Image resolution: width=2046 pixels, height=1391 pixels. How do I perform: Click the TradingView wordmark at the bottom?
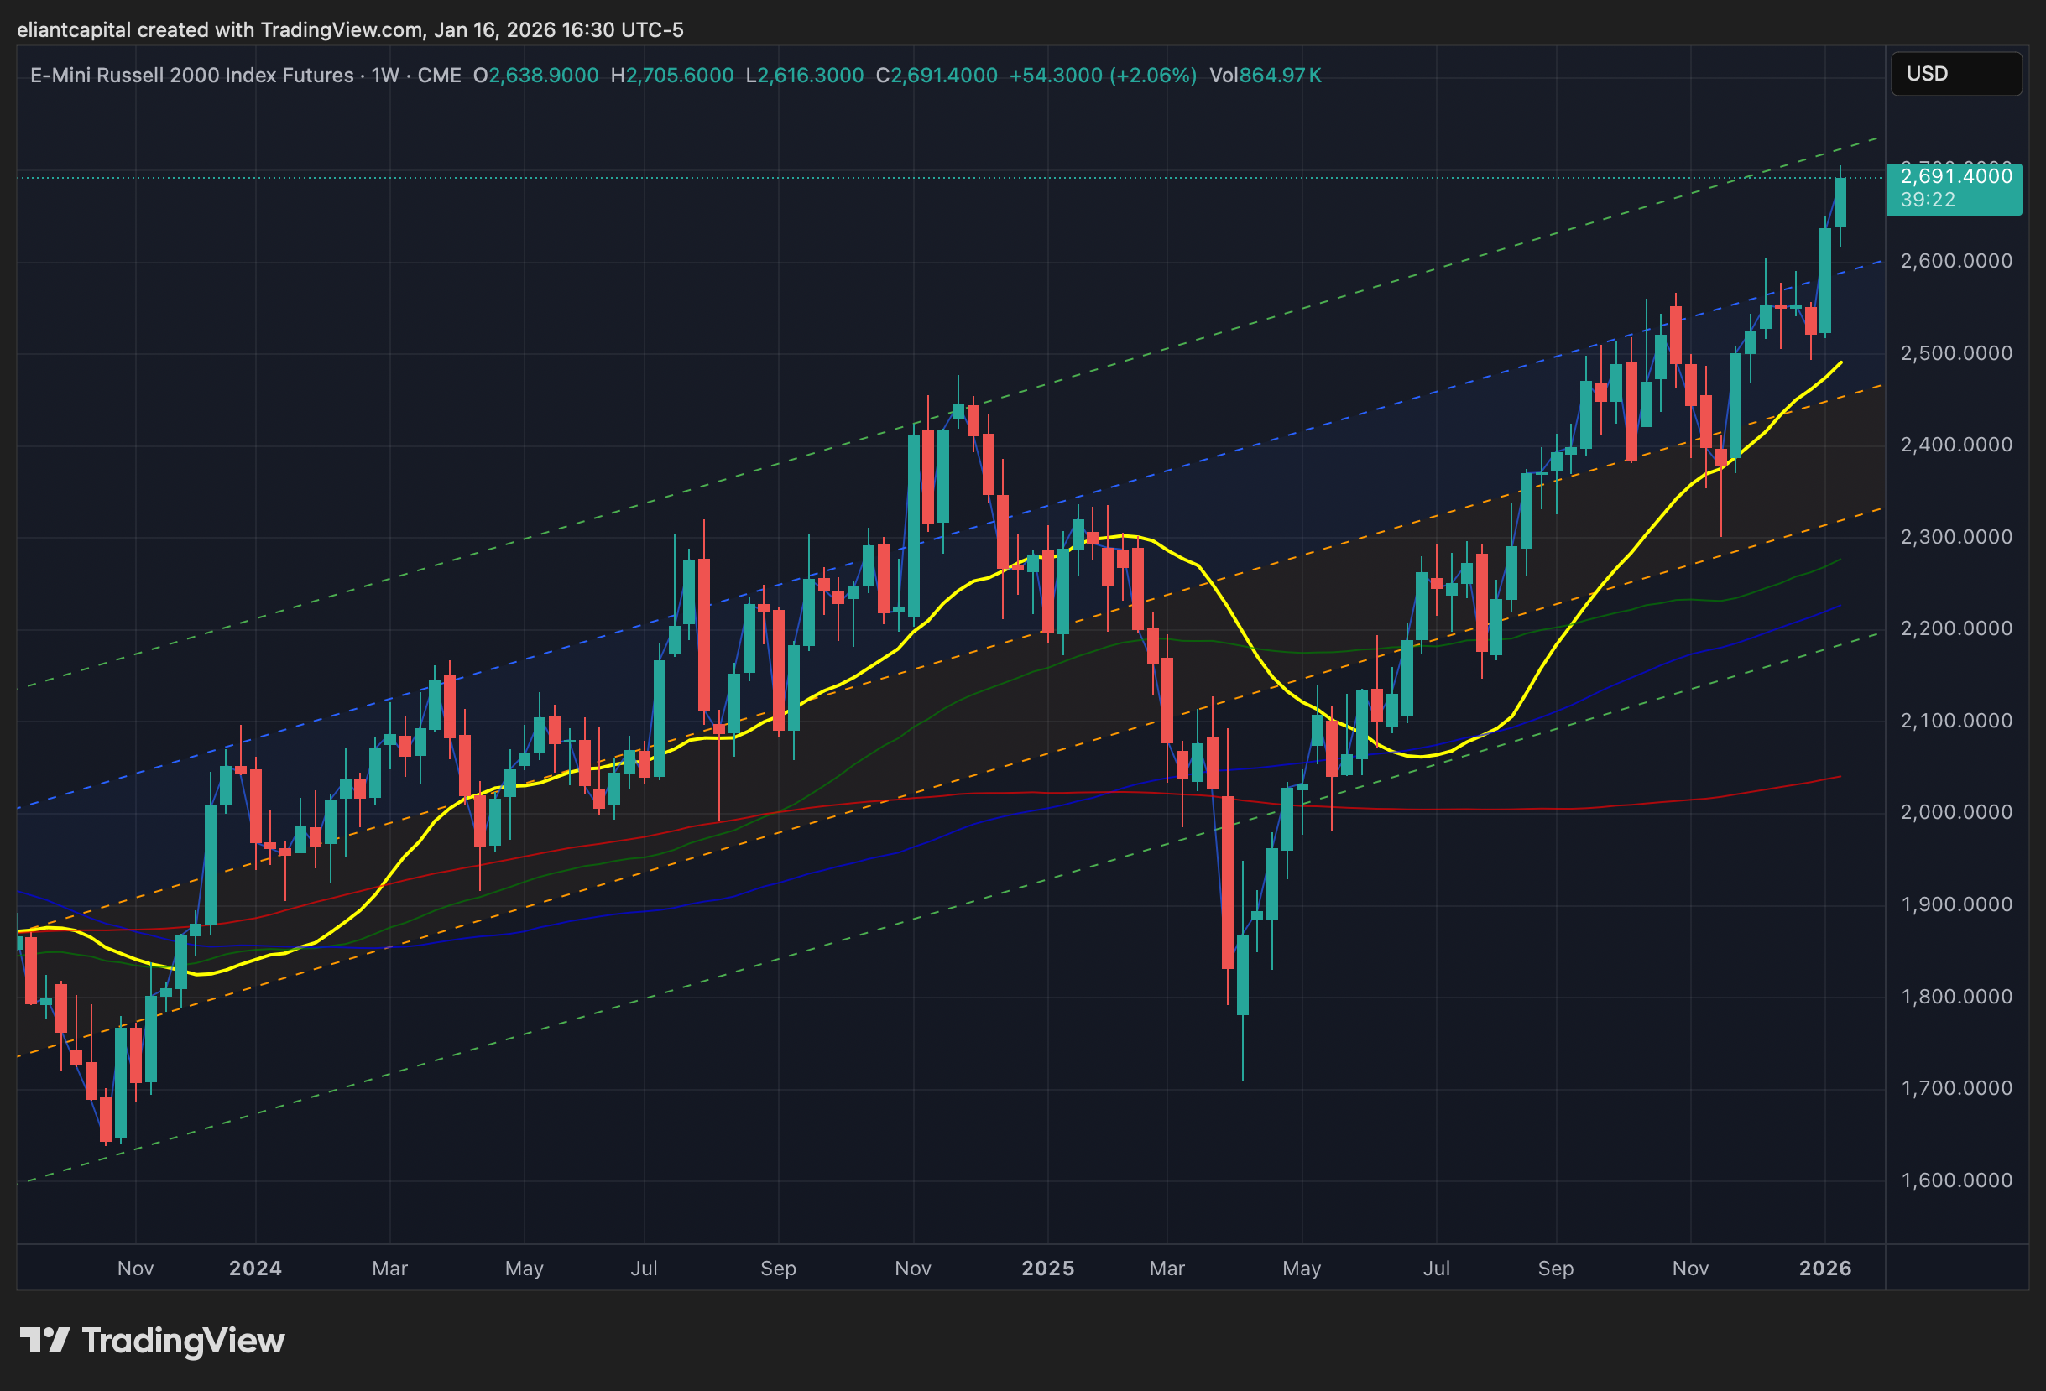tap(183, 1341)
